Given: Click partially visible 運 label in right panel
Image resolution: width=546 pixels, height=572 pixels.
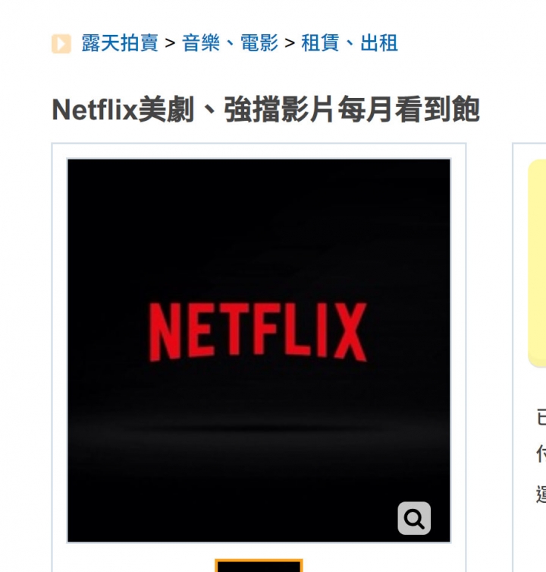Looking at the screenshot, I should coord(541,495).
